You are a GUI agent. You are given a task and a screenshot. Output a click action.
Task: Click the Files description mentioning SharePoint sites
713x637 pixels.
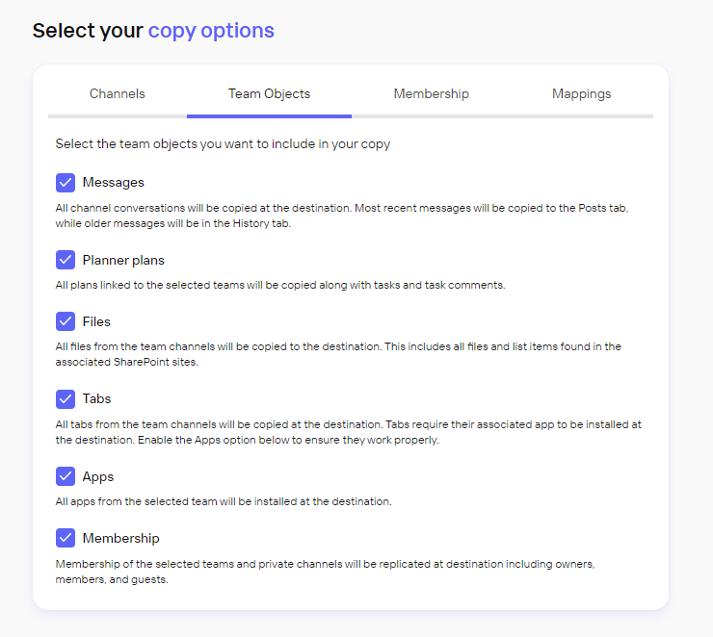tap(337, 353)
